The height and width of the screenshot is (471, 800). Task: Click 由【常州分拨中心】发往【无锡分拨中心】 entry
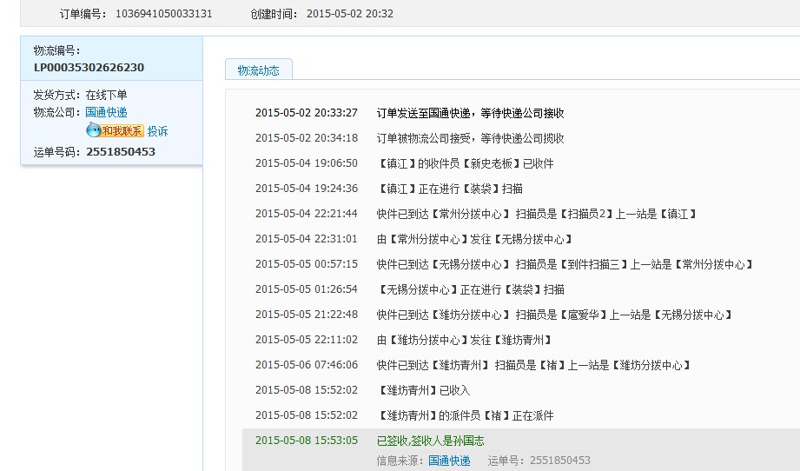pos(475,239)
